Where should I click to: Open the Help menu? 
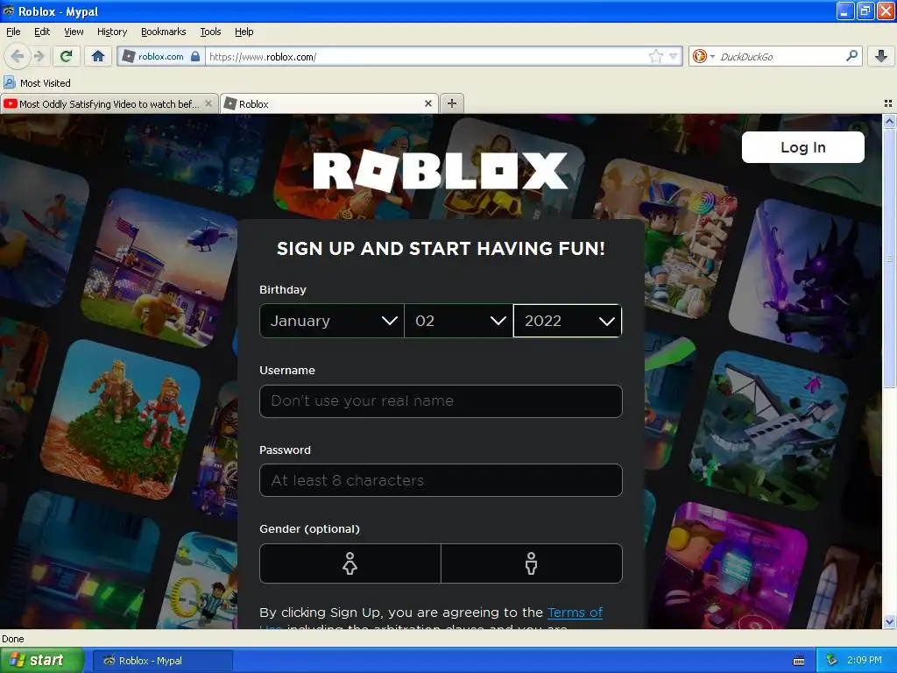point(244,32)
